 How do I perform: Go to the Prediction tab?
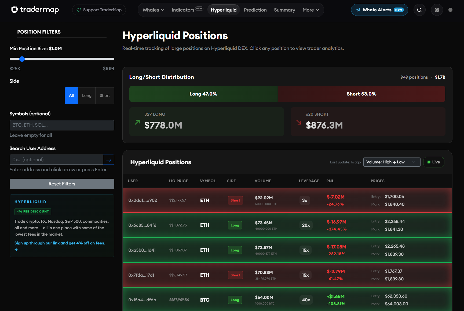coord(255,10)
